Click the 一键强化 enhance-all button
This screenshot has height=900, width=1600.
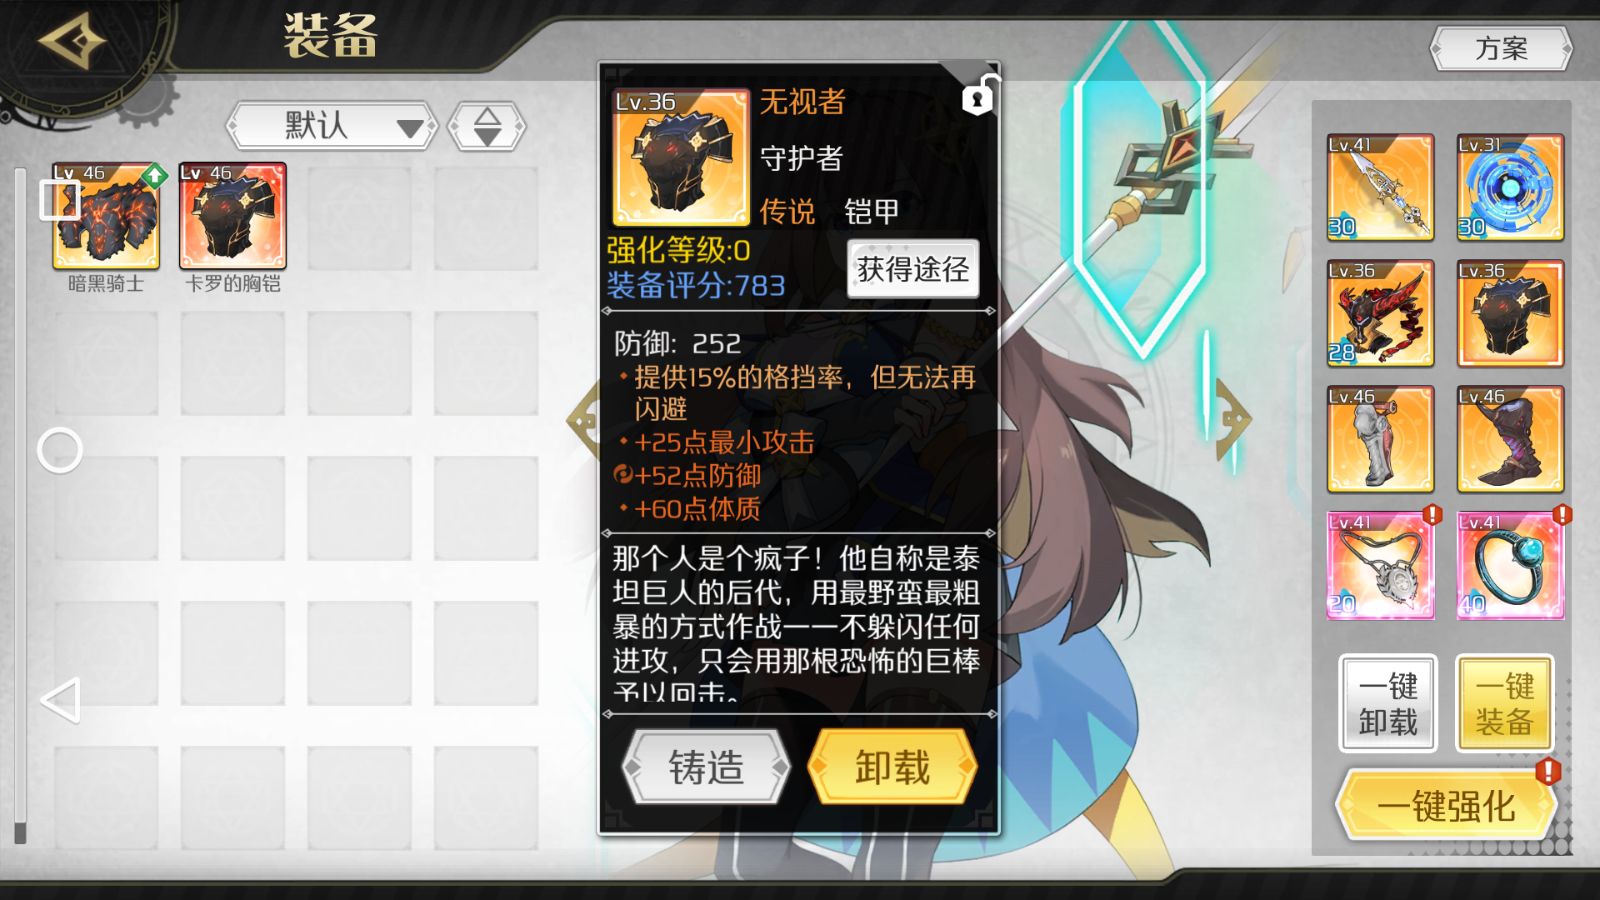(x=1447, y=805)
